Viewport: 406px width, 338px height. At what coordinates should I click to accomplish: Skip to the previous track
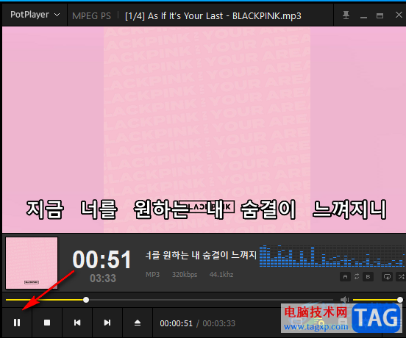pyautogui.click(x=77, y=323)
